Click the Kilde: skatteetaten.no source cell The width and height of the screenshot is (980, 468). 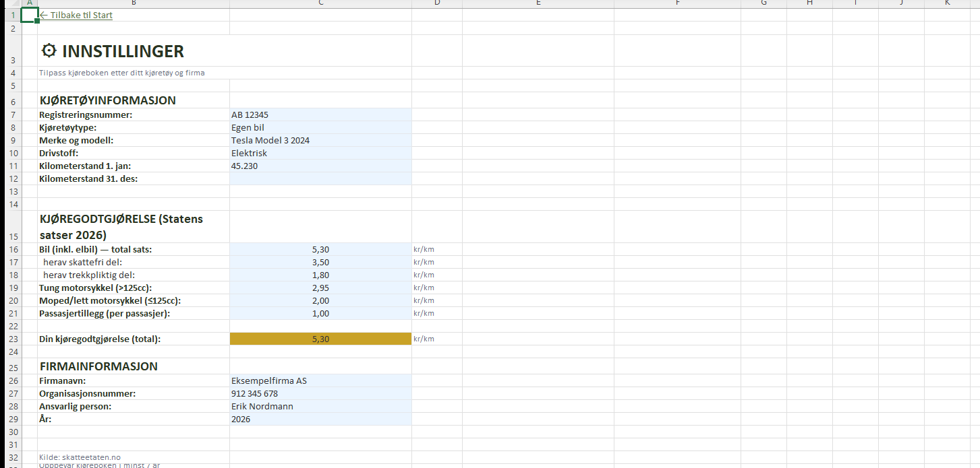[80, 457]
